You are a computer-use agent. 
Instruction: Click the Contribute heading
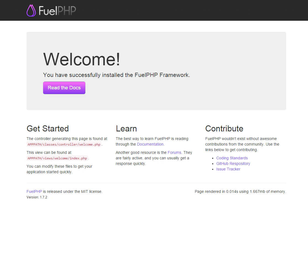click(224, 128)
